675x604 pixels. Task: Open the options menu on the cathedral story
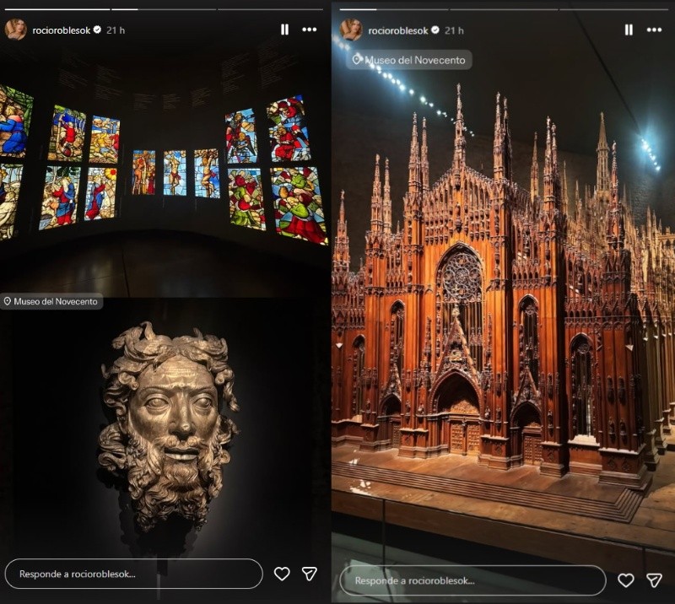pyautogui.click(x=656, y=30)
